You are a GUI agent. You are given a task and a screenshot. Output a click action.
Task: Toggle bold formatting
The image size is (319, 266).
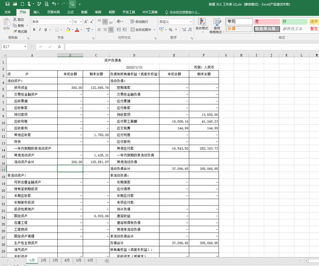34,30
